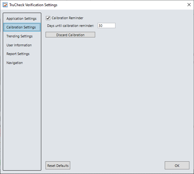The width and height of the screenshot is (194, 174).
Task: Click the 'Days until calibration reminder' label
Action: 70,26
